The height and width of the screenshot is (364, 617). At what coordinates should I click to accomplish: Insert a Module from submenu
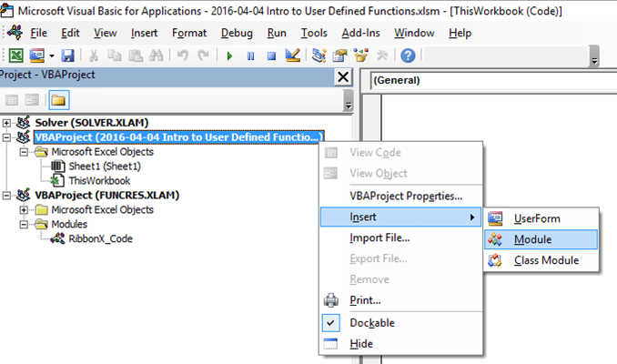click(x=541, y=239)
